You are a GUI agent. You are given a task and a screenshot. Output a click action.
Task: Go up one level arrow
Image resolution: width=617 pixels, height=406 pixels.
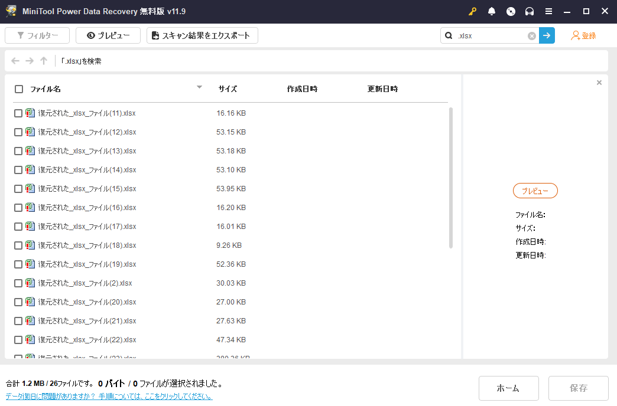(44, 61)
